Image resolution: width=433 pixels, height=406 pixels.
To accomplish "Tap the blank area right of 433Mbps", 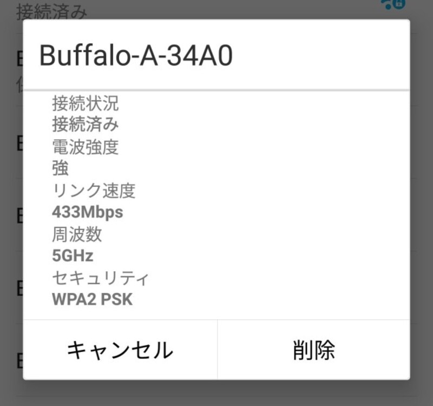I will click(x=271, y=212).
